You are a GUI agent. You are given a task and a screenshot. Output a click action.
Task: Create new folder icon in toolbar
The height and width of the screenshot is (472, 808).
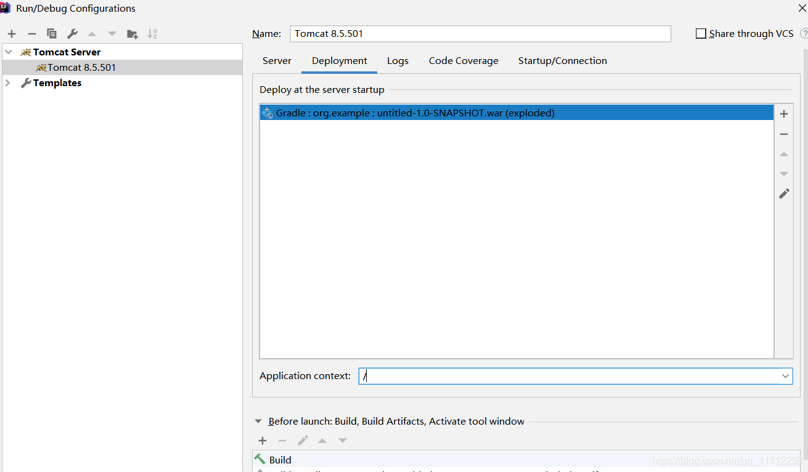(x=132, y=34)
